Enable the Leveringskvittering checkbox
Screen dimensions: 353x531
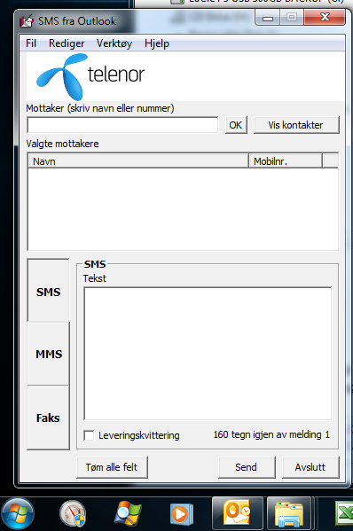89,435
